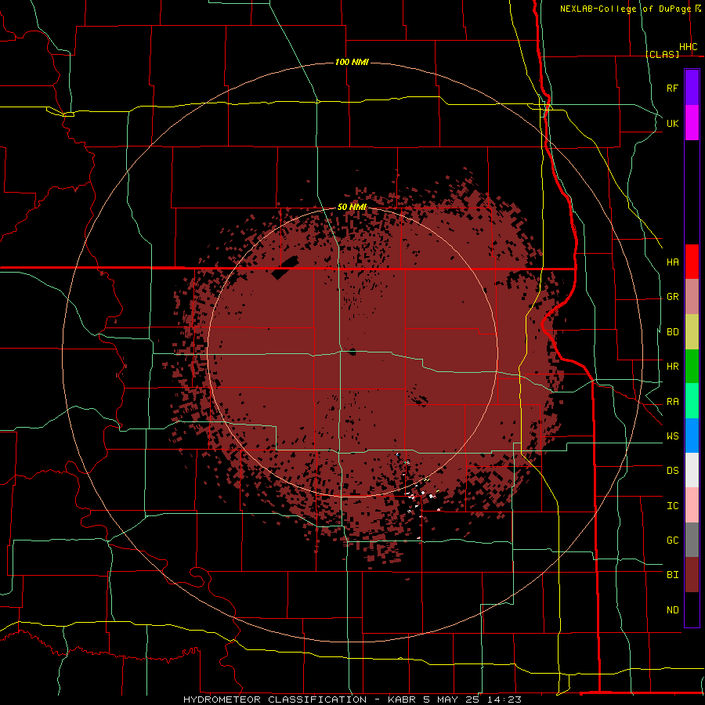Click the HR green legend swatch
The width and height of the screenshot is (705, 705).
[x=692, y=366]
